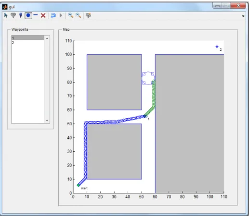Click the toolbar dock arrow at far right

tap(243, 16)
